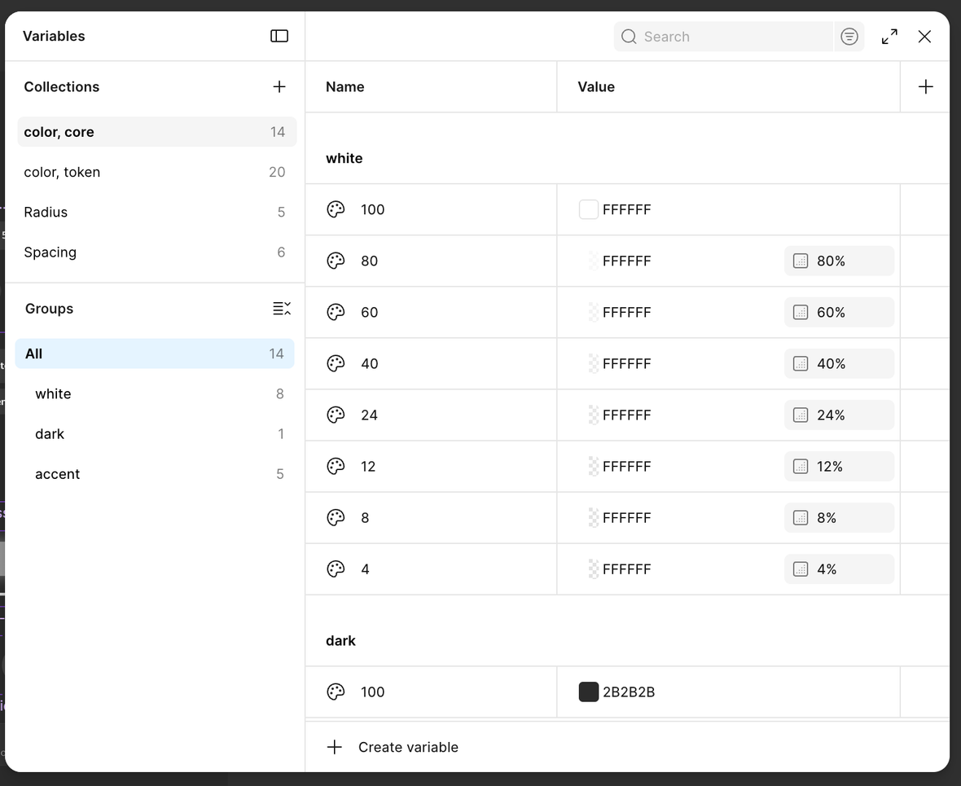Open the search filter options icon
Screen dimensions: 961x786
[849, 37]
